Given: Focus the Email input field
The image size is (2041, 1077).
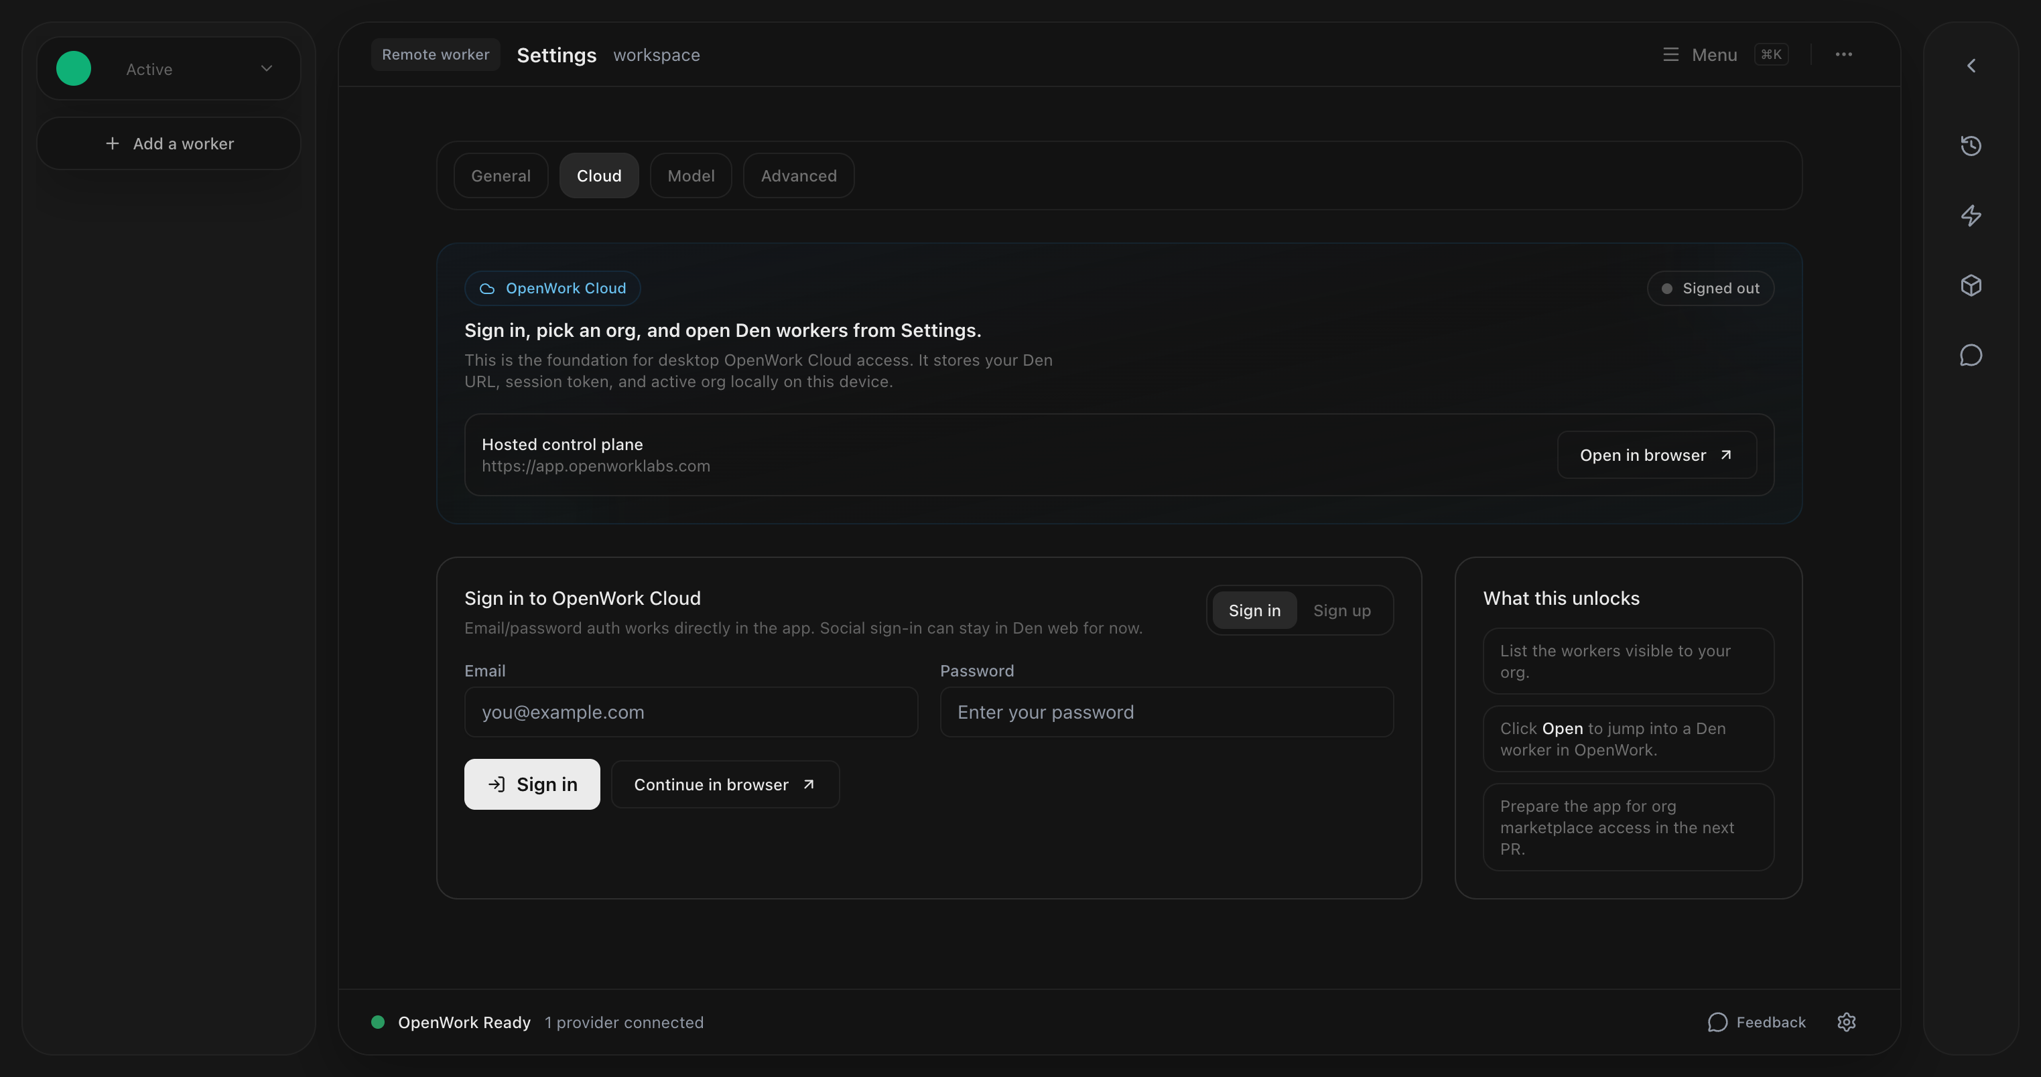Looking at the screenshot, I should pyautogui.click(x=691, y=712).
